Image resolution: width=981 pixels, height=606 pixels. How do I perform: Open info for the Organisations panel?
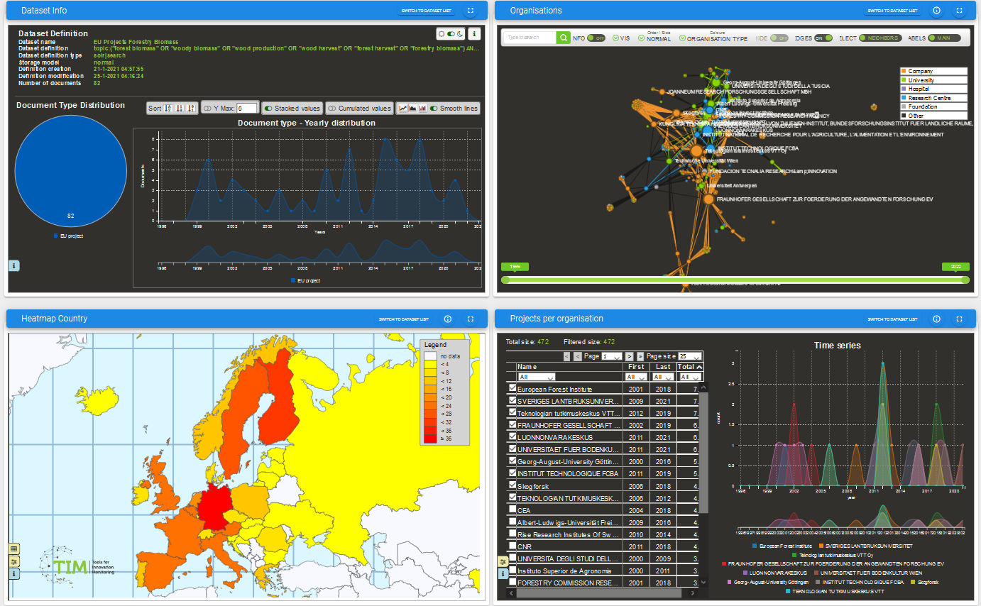936,11
